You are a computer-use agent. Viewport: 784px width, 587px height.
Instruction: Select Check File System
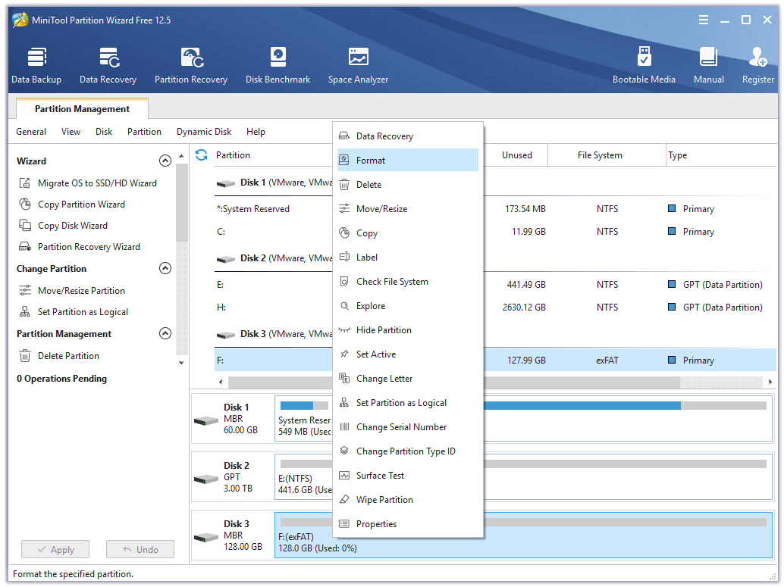(x=408, y=282)
